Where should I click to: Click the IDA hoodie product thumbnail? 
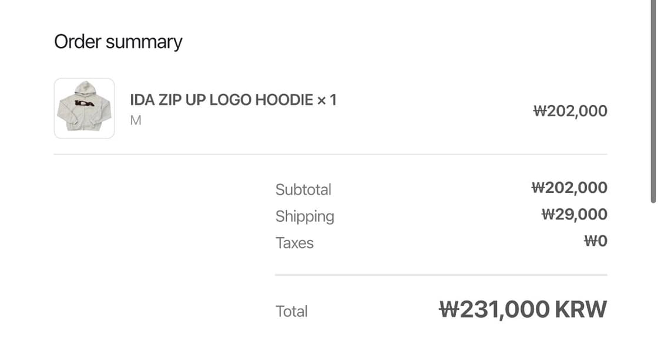pos(84,109)
